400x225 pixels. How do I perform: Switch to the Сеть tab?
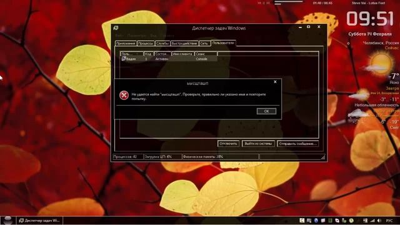pos(204,43)
